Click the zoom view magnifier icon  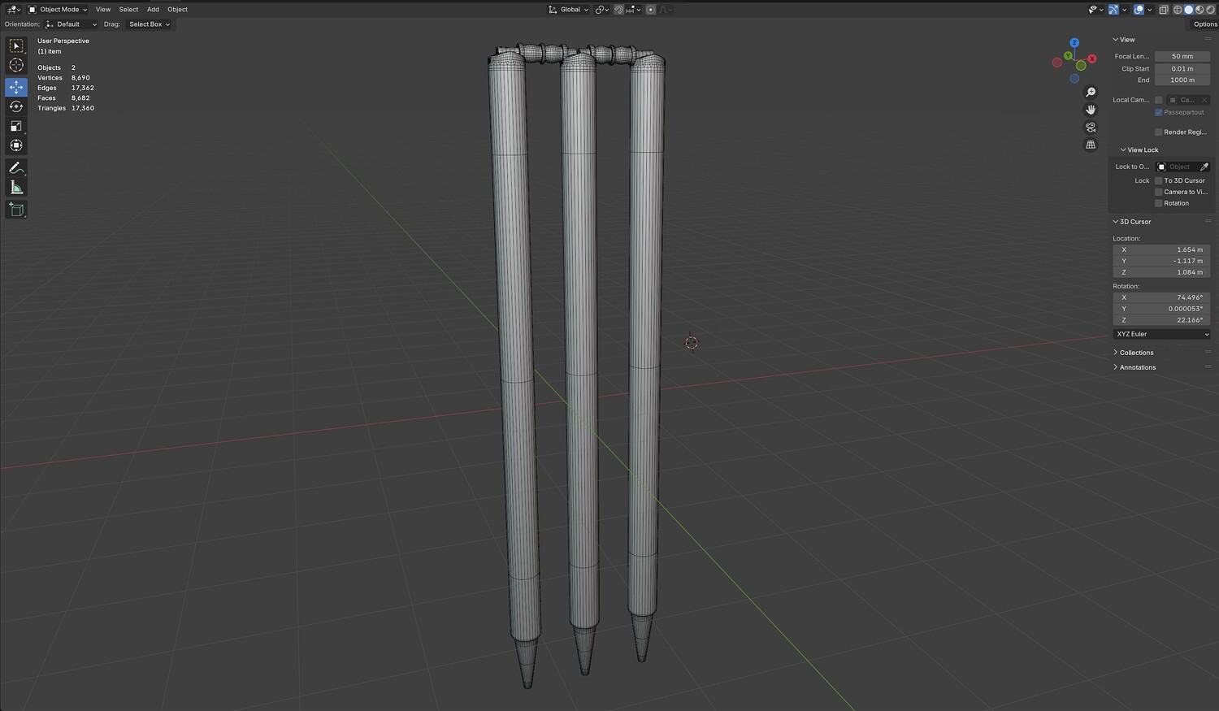pyautogui.click(x=1091, y=93)
